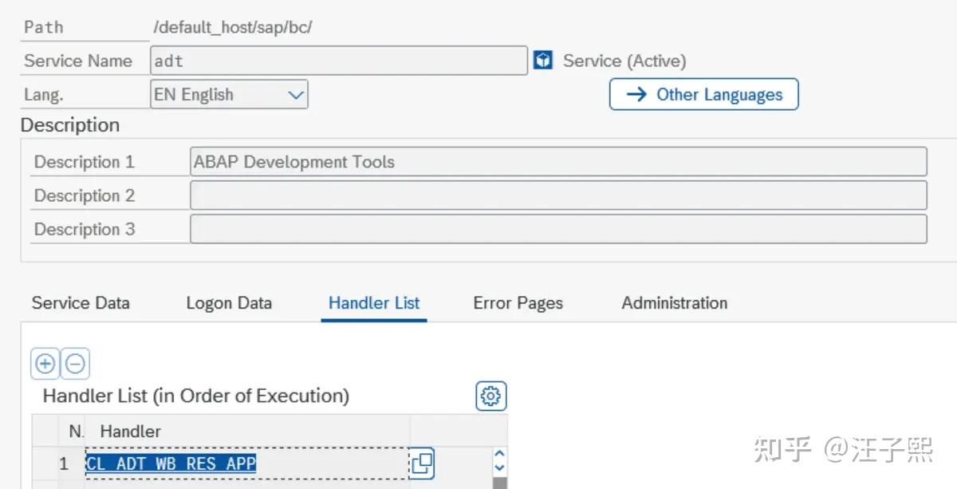Screen dimensions: 957x489
Task: Click the arrow icon inside Other Languages button
Action: pyautogui.click(x=636, y=94)
